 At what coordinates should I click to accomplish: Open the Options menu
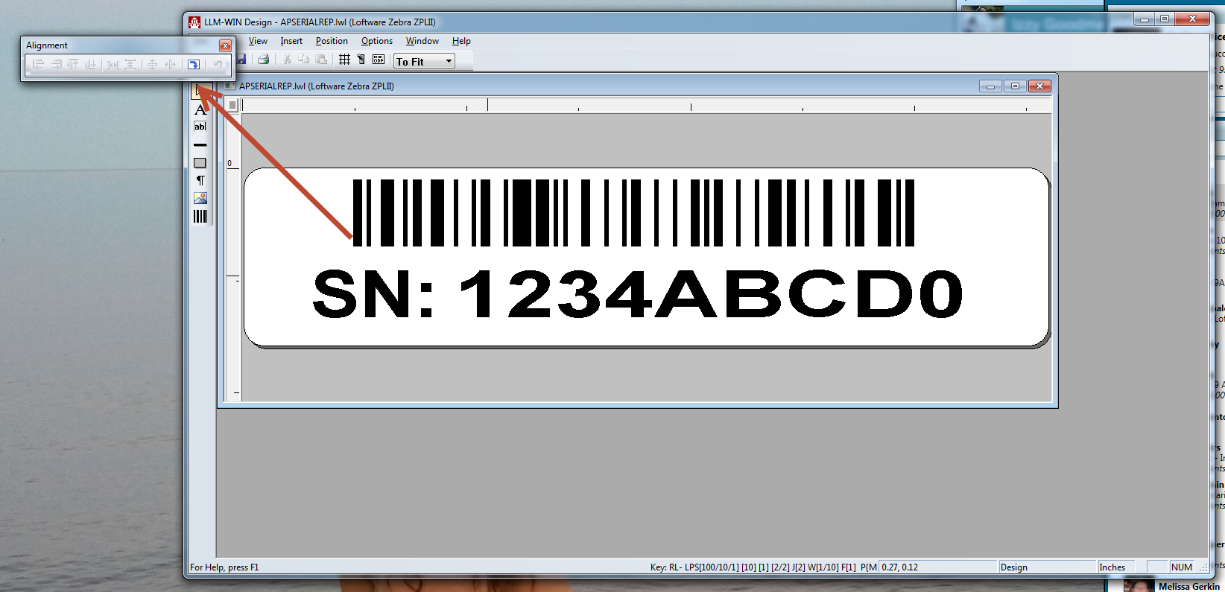tap(377, 41)
